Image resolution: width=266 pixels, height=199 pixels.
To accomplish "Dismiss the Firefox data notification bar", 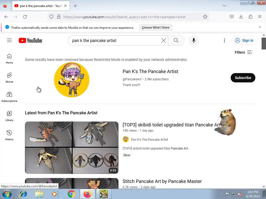I will pyautogui.click(x=260, y=27).
